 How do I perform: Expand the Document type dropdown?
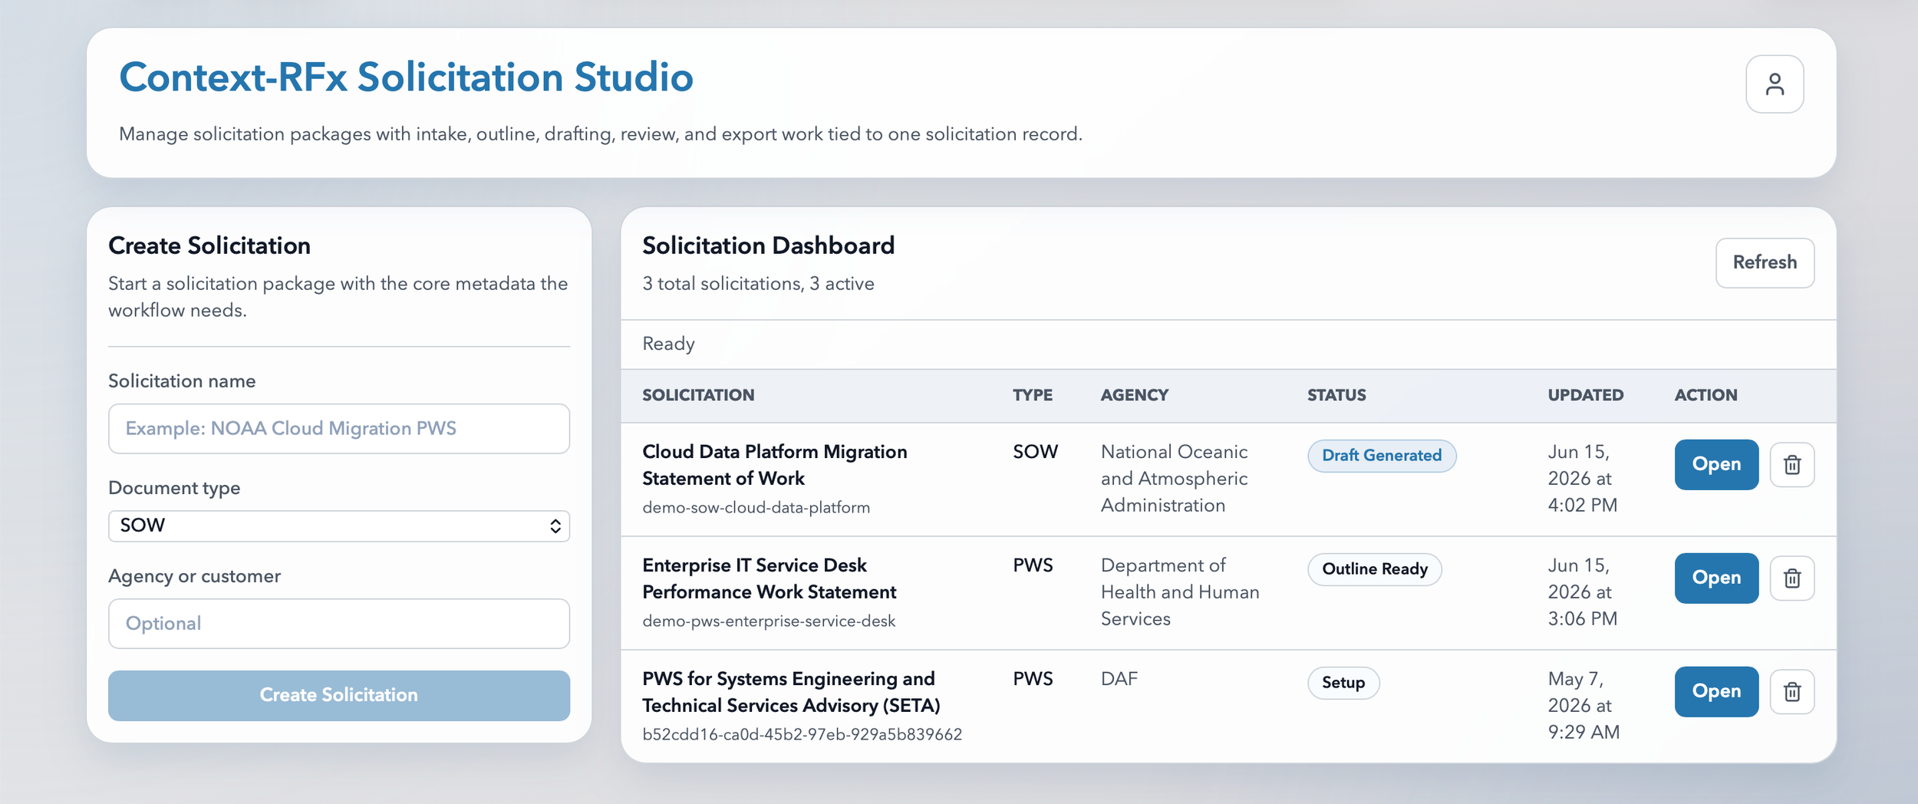click(338, 526)
